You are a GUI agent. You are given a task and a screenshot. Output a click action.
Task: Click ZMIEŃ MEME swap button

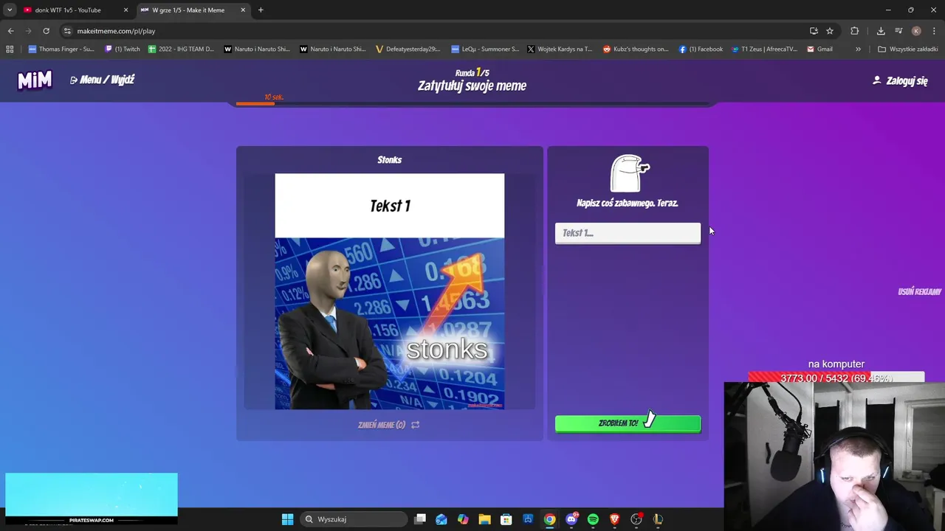point(388,425)
